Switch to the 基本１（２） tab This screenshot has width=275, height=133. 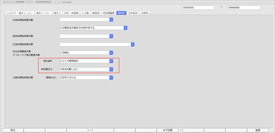tap(43, 13)
